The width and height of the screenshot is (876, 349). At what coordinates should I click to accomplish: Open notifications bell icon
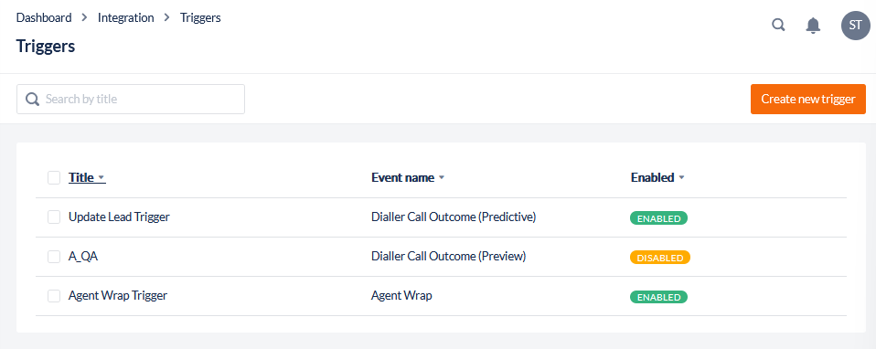click(813, 26)
